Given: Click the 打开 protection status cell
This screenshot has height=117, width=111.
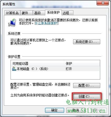Looking at the screenshot, I should 69,69.
